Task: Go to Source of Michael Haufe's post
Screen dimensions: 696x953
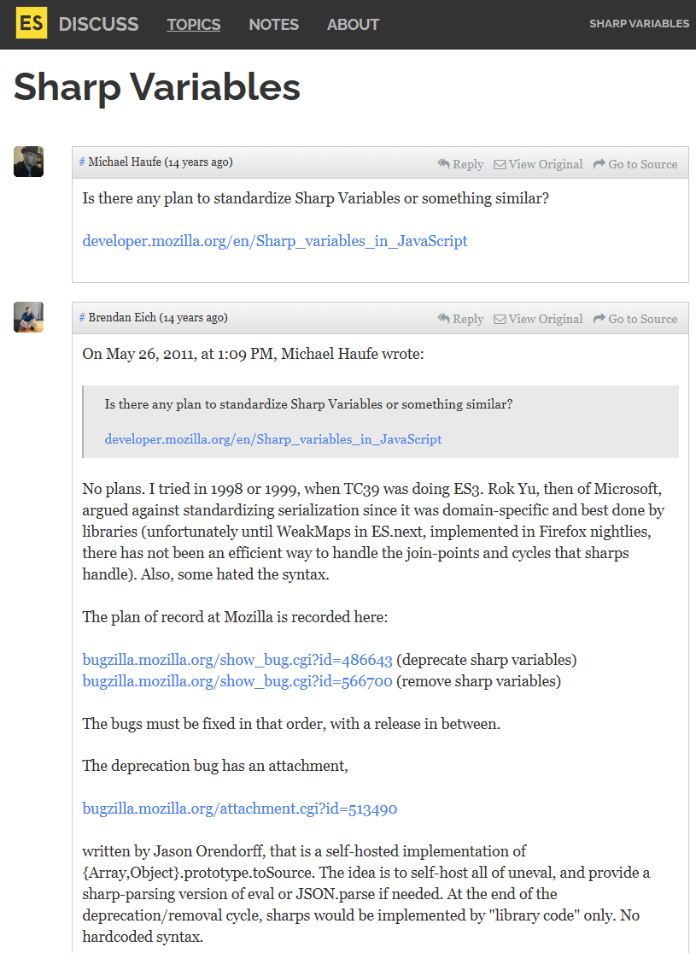Action: pos(635,164)
